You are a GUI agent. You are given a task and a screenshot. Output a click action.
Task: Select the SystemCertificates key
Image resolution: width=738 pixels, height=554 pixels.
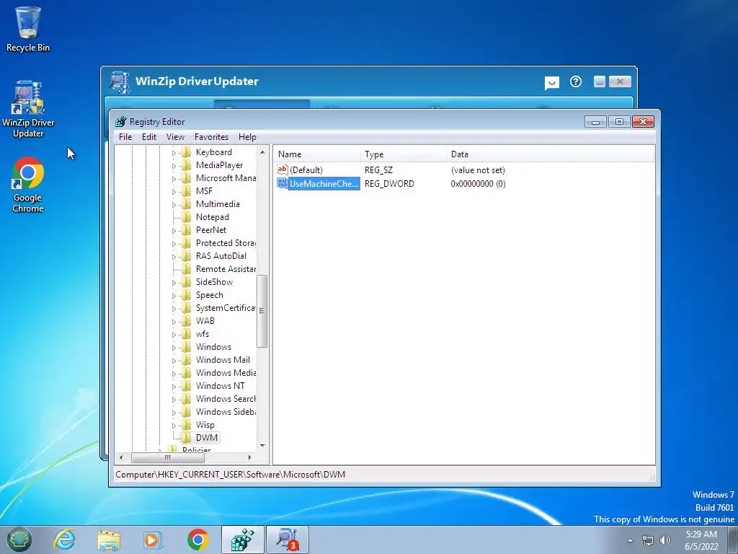[x=226, y=308]
